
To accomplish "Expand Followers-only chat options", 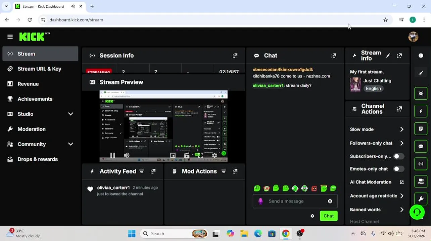I will [x=402, y=143].
